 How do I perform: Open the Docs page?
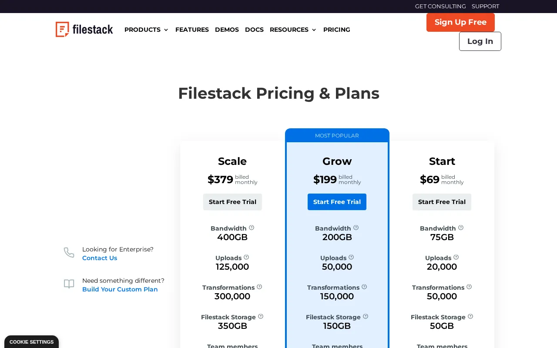(x=254, y=30)
